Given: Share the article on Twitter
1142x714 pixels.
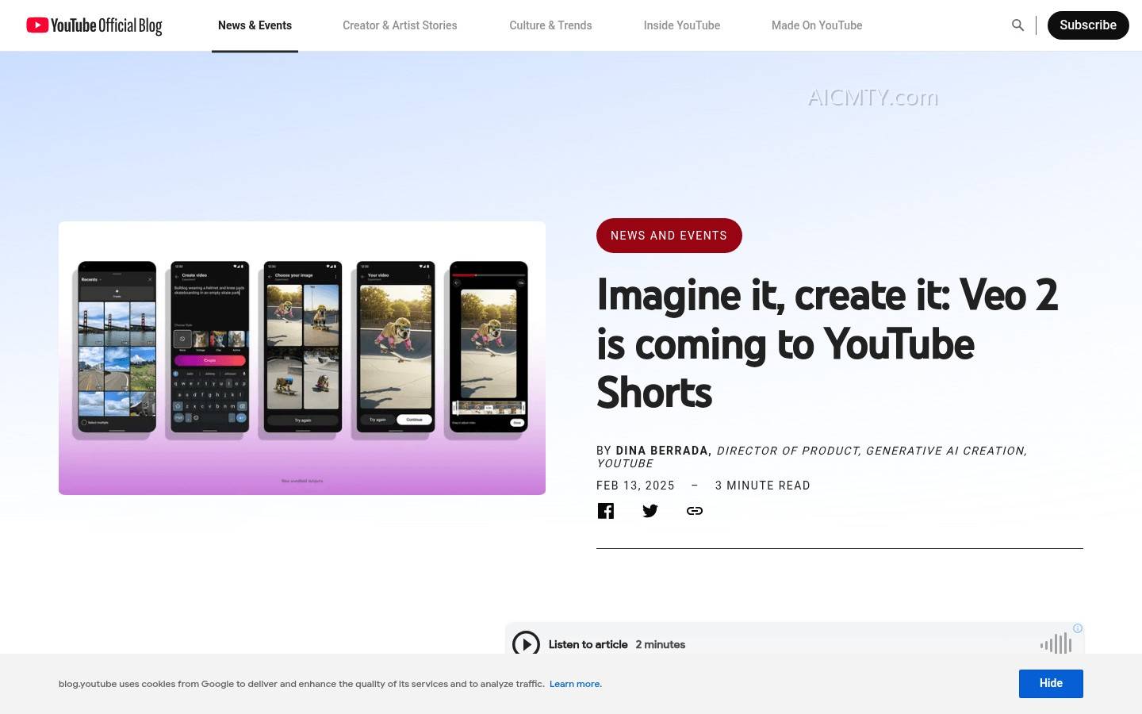Looking at the screenshot, I should (x=650, y=511).
